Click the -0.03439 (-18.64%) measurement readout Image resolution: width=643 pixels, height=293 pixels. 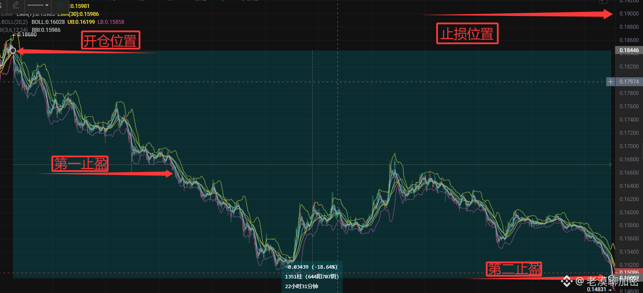[312, 267]
